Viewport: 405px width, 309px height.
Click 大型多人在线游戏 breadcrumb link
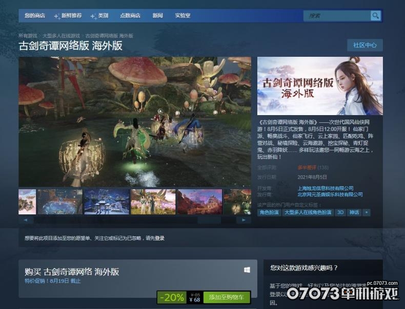click(x=61, y=36)
